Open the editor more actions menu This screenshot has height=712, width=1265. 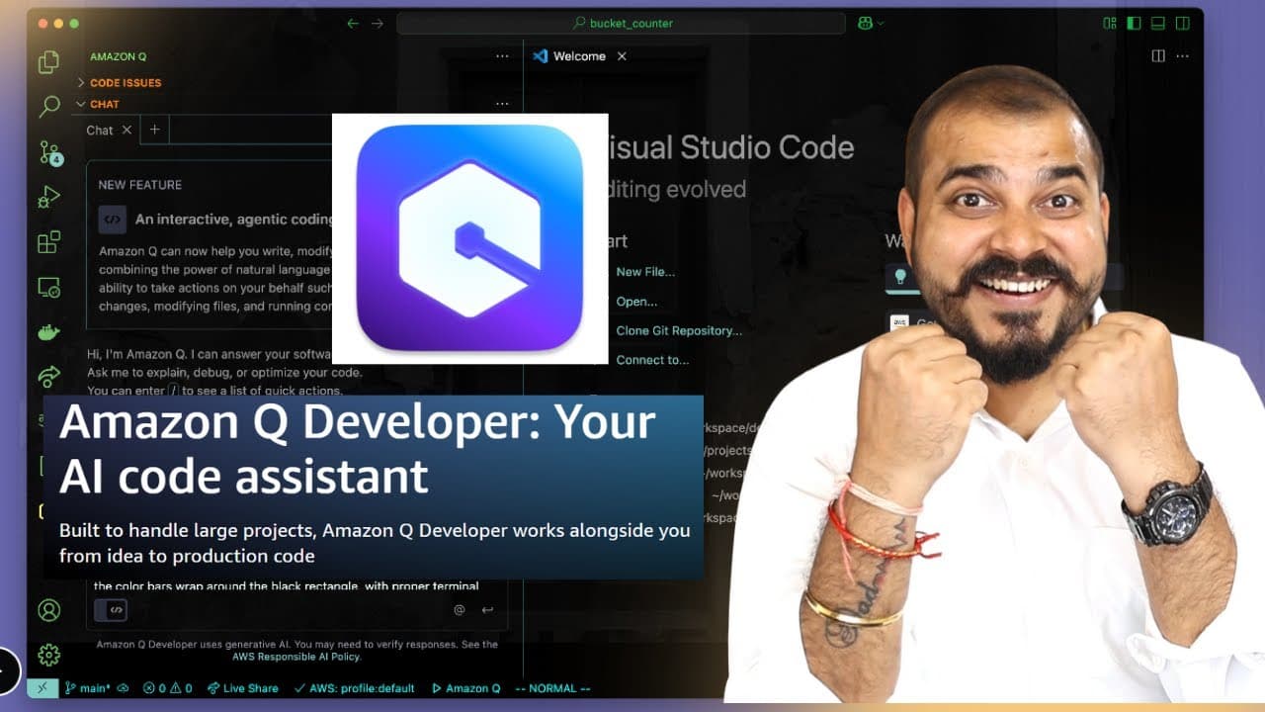coord(1183,56)
